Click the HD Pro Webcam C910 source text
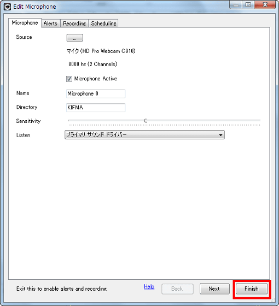The width and height of the screenshot is (279, 306). click(x=101, y=51)
